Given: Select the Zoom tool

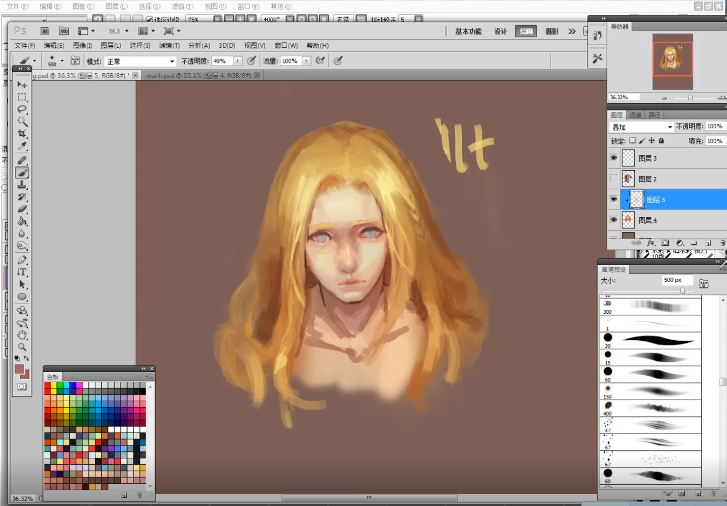Looking at the screenshot, I should coord(22,347).
